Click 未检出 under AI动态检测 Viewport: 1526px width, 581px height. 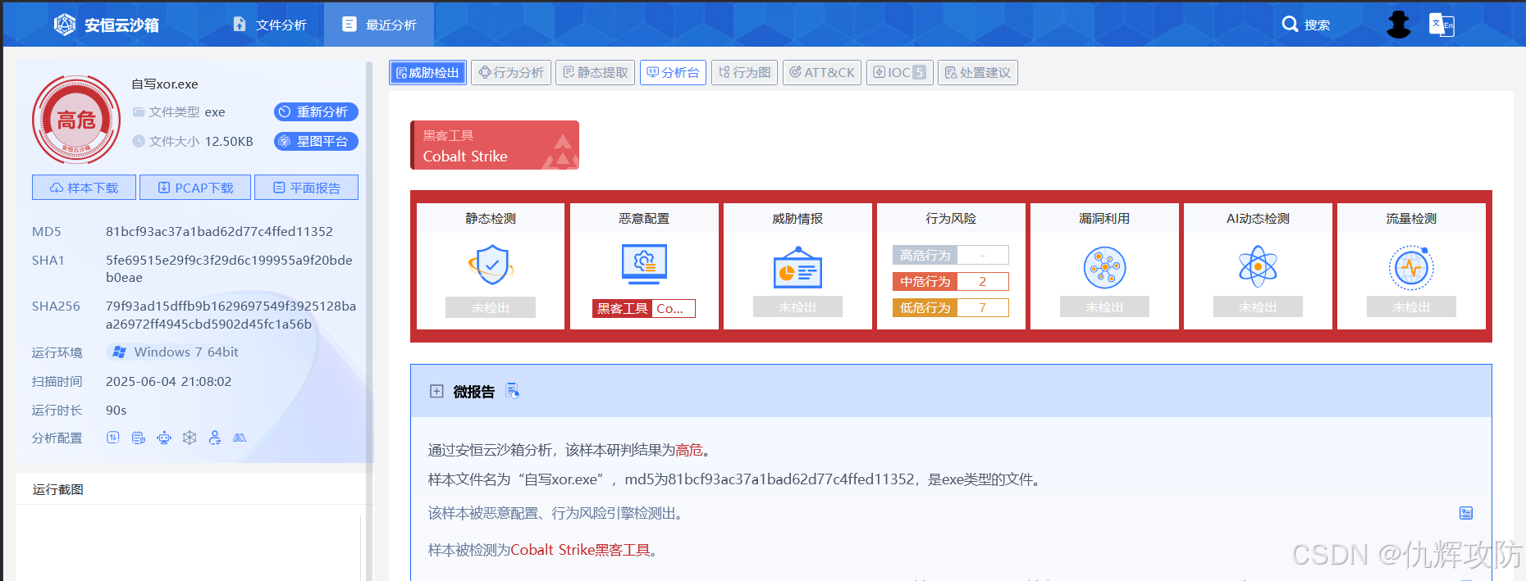click(x=1258, y=306)
